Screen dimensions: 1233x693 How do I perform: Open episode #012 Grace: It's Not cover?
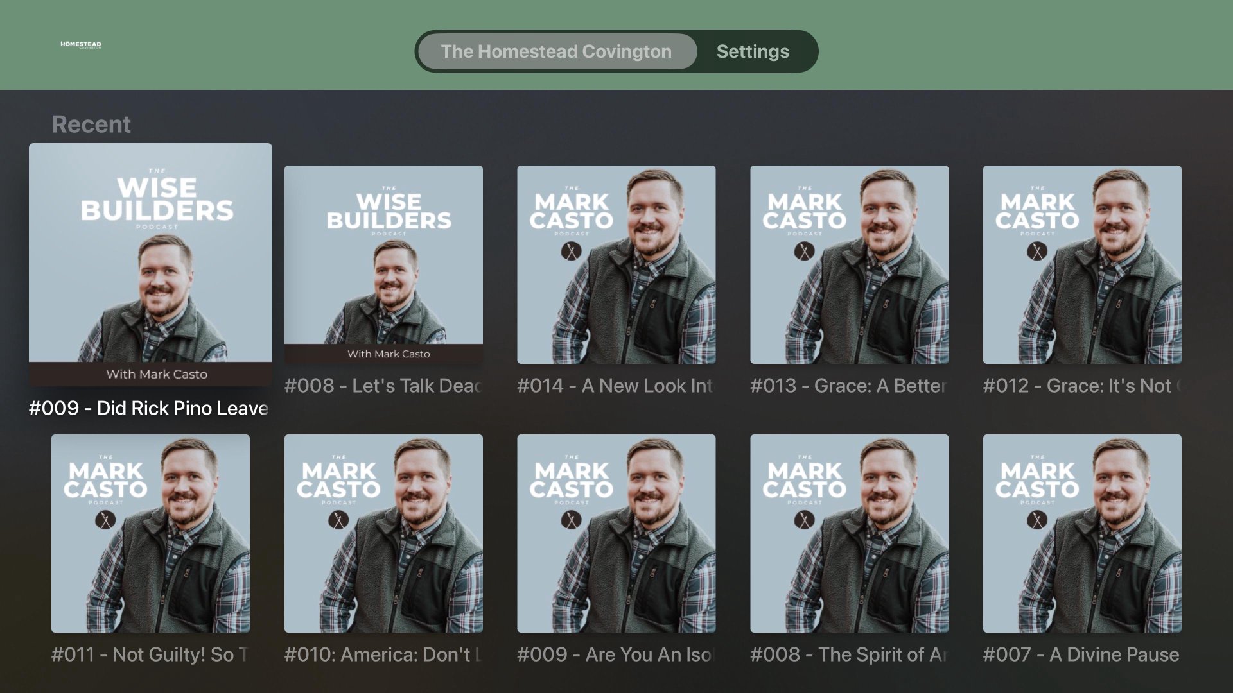pos(1081,264)
